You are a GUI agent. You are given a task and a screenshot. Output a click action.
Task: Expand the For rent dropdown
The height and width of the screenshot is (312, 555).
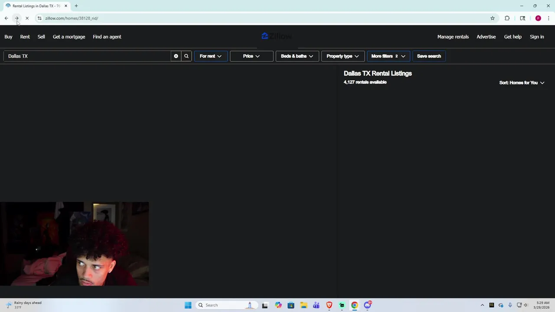(211, 56)
